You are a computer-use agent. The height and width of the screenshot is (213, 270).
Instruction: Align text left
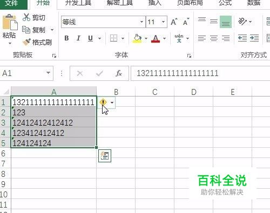(202, 38)
